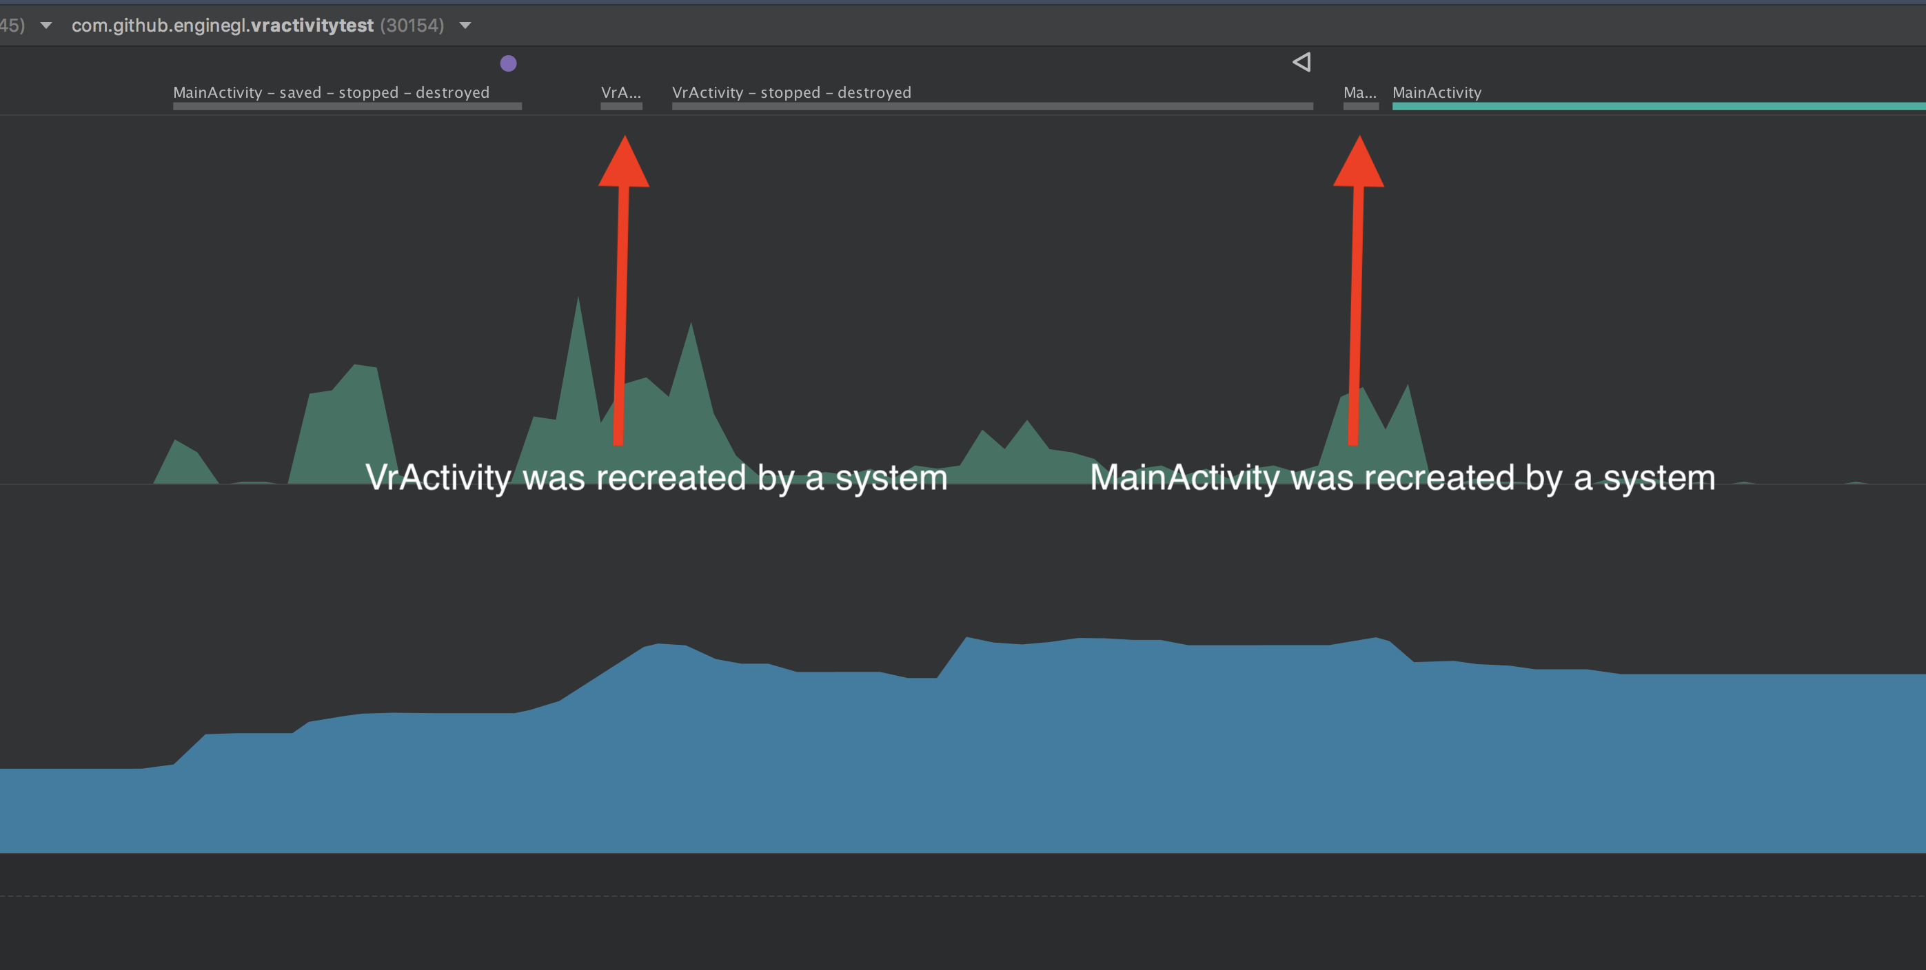1926x970 pixels.
Task: Click VrActivity was recreated by a system
Action: (x=656, y=477)
